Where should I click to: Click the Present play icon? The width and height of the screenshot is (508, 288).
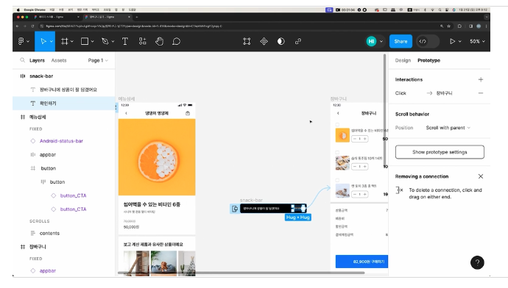click(x=453, y=41)
